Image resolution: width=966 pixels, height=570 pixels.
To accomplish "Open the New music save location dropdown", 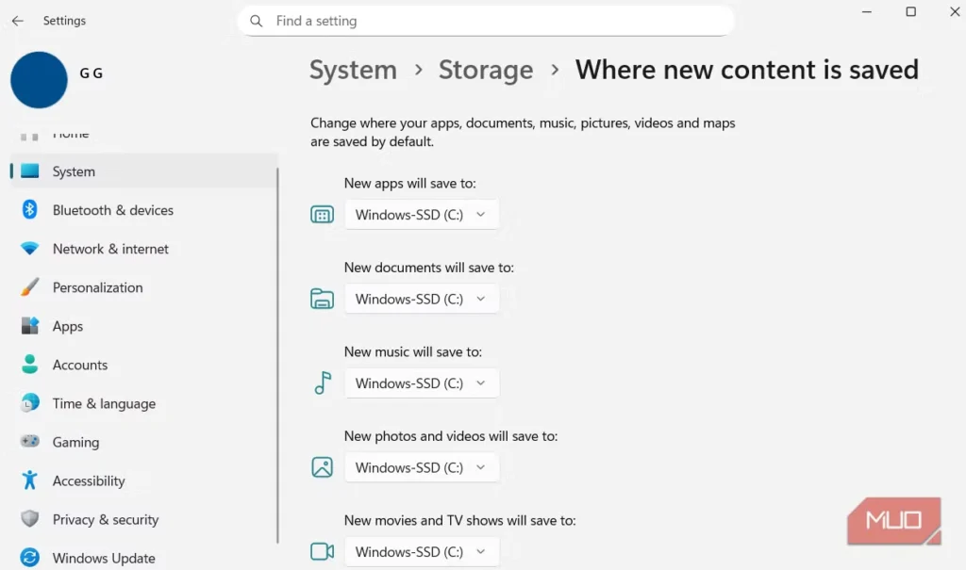I will coord(421,383).
